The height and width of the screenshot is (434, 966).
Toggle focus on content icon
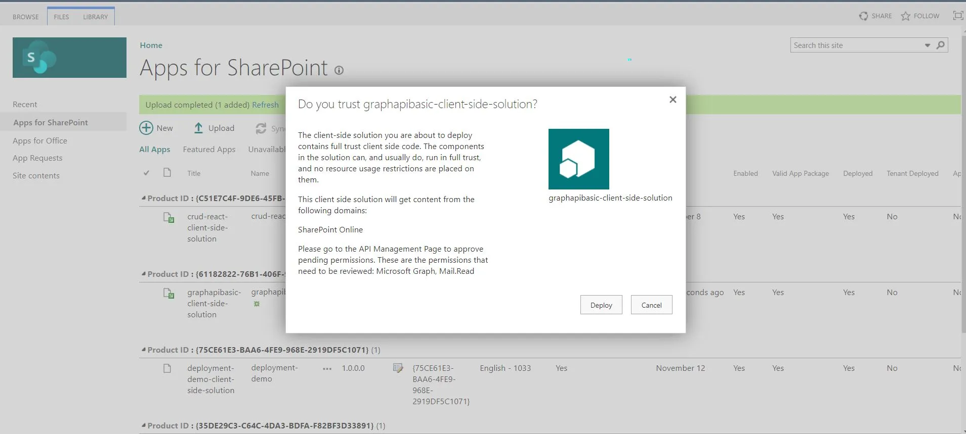(958, 16)
